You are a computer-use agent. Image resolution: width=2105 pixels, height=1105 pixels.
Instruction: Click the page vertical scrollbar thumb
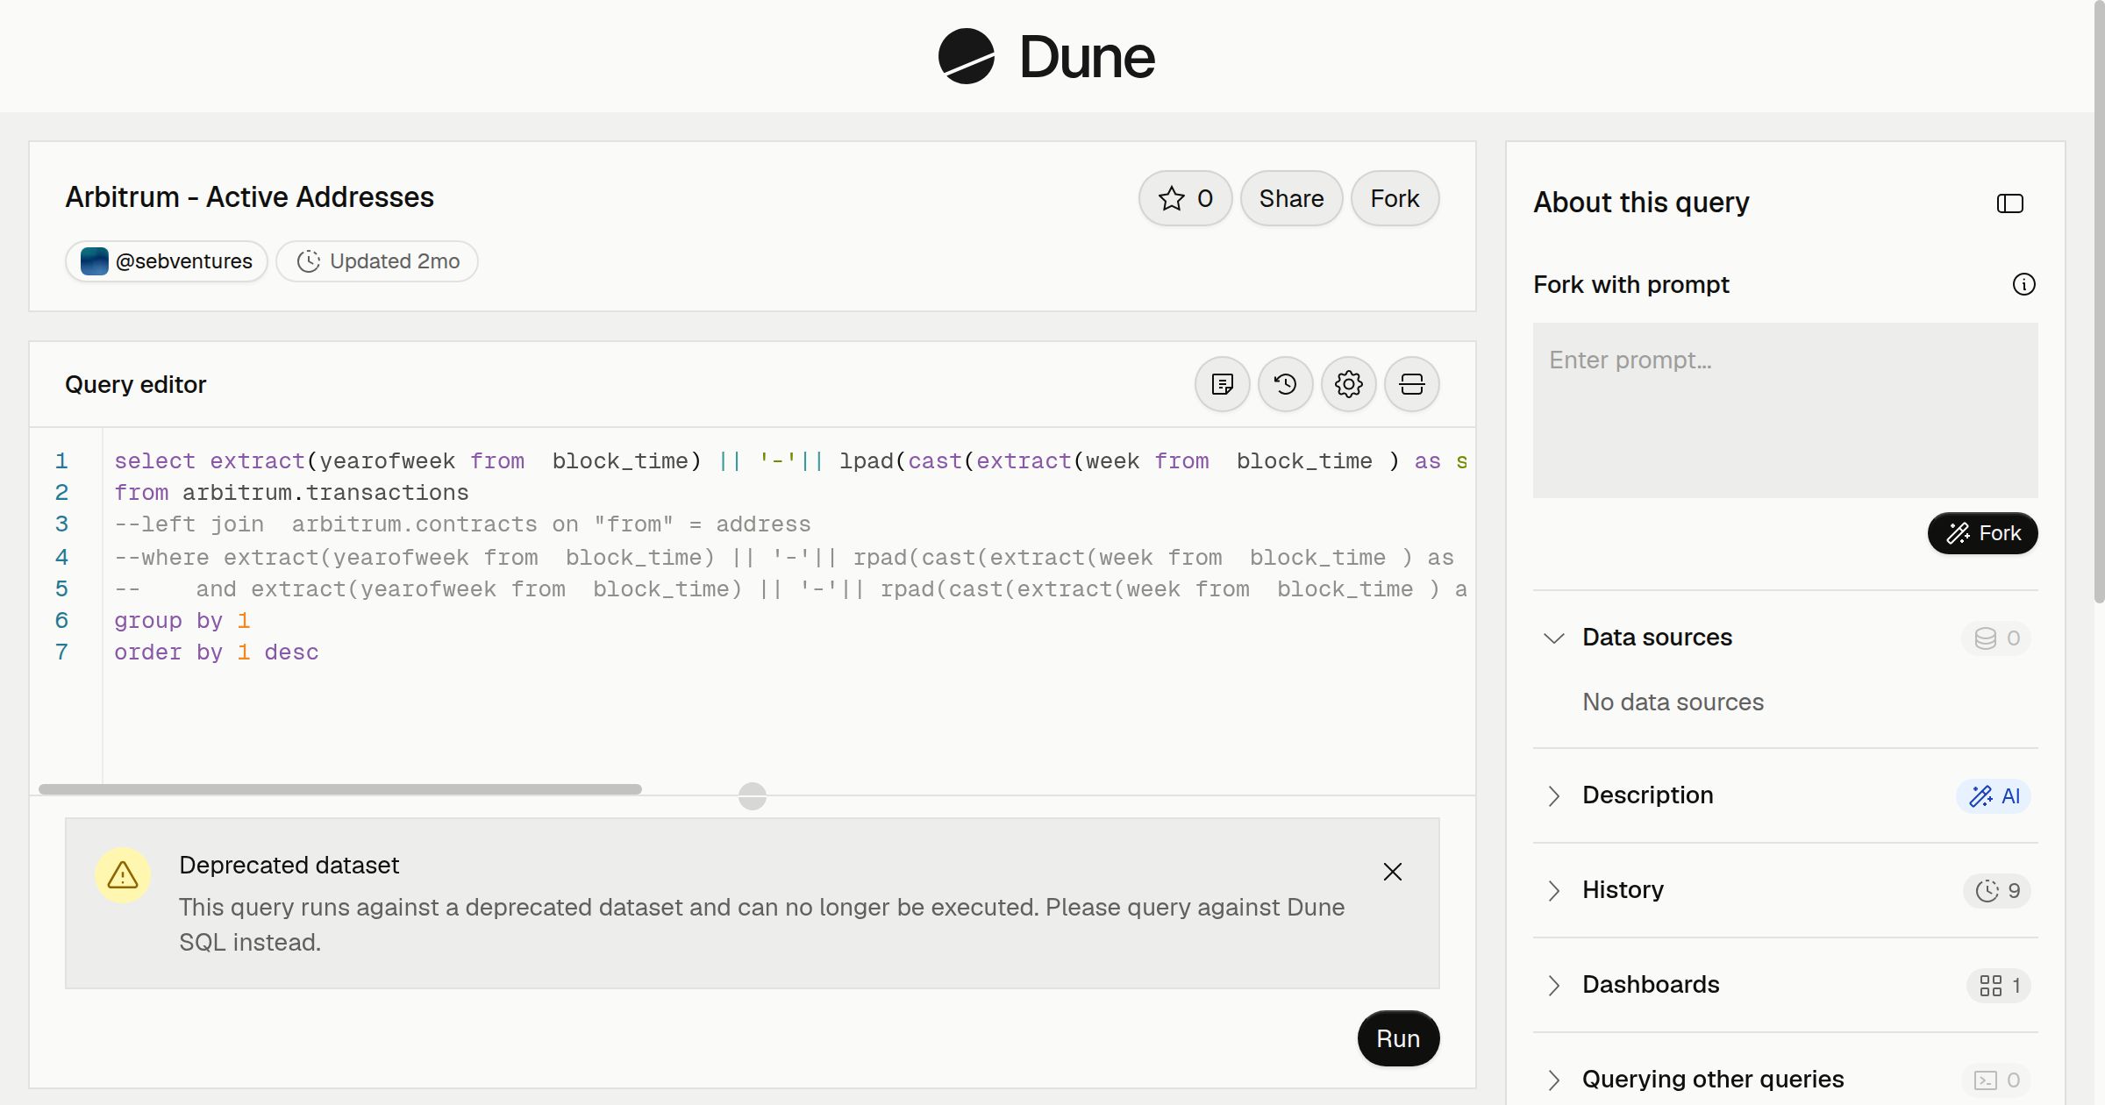pos(2099,303)
